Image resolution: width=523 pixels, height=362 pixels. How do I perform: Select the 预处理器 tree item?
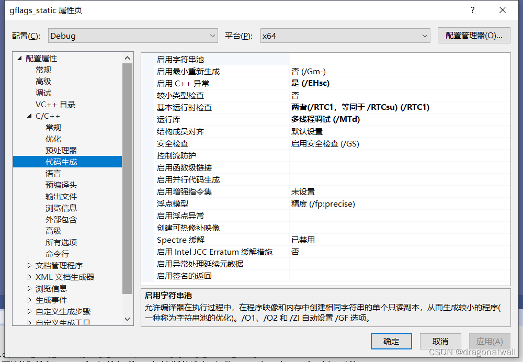(x=61, y=150)
